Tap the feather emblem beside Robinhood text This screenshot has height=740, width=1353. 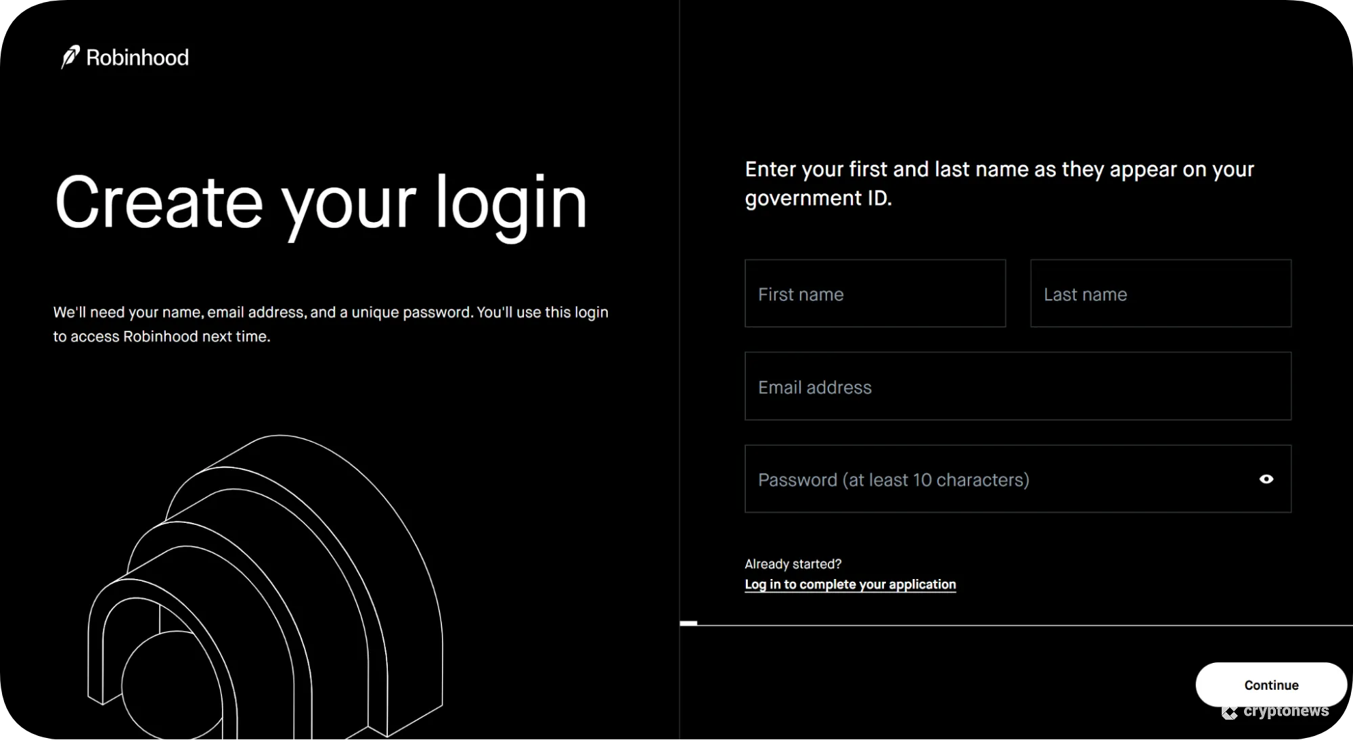coord(70,57)
